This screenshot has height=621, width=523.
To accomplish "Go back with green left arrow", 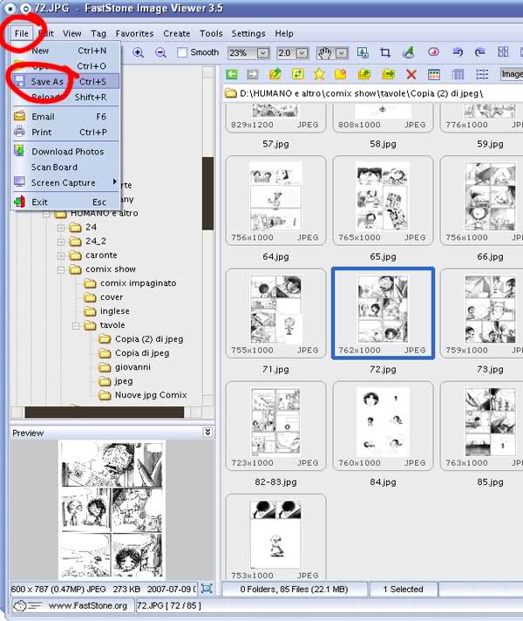I will 232,74.
